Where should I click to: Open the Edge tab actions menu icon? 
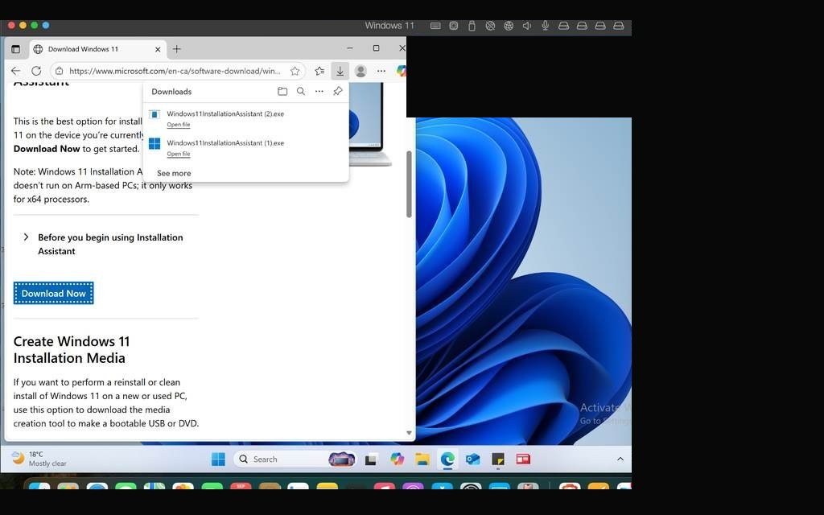(x=16, y=49)
